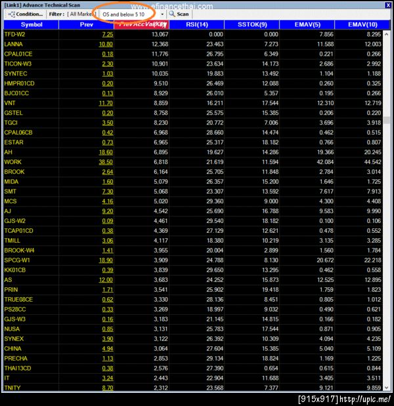Screen dimensions: 394x406
Task: Open price link 7.25 for TFD-W2
Action: [x=108, y=35]
